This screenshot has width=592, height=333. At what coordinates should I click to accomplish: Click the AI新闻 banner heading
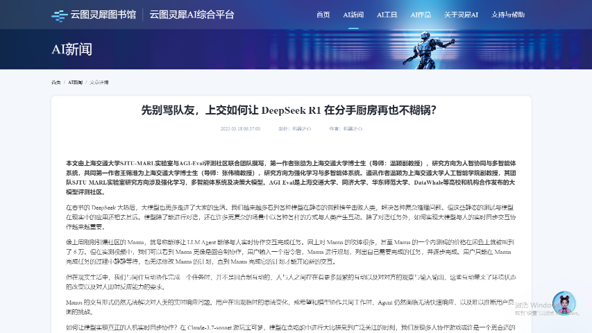71,49
